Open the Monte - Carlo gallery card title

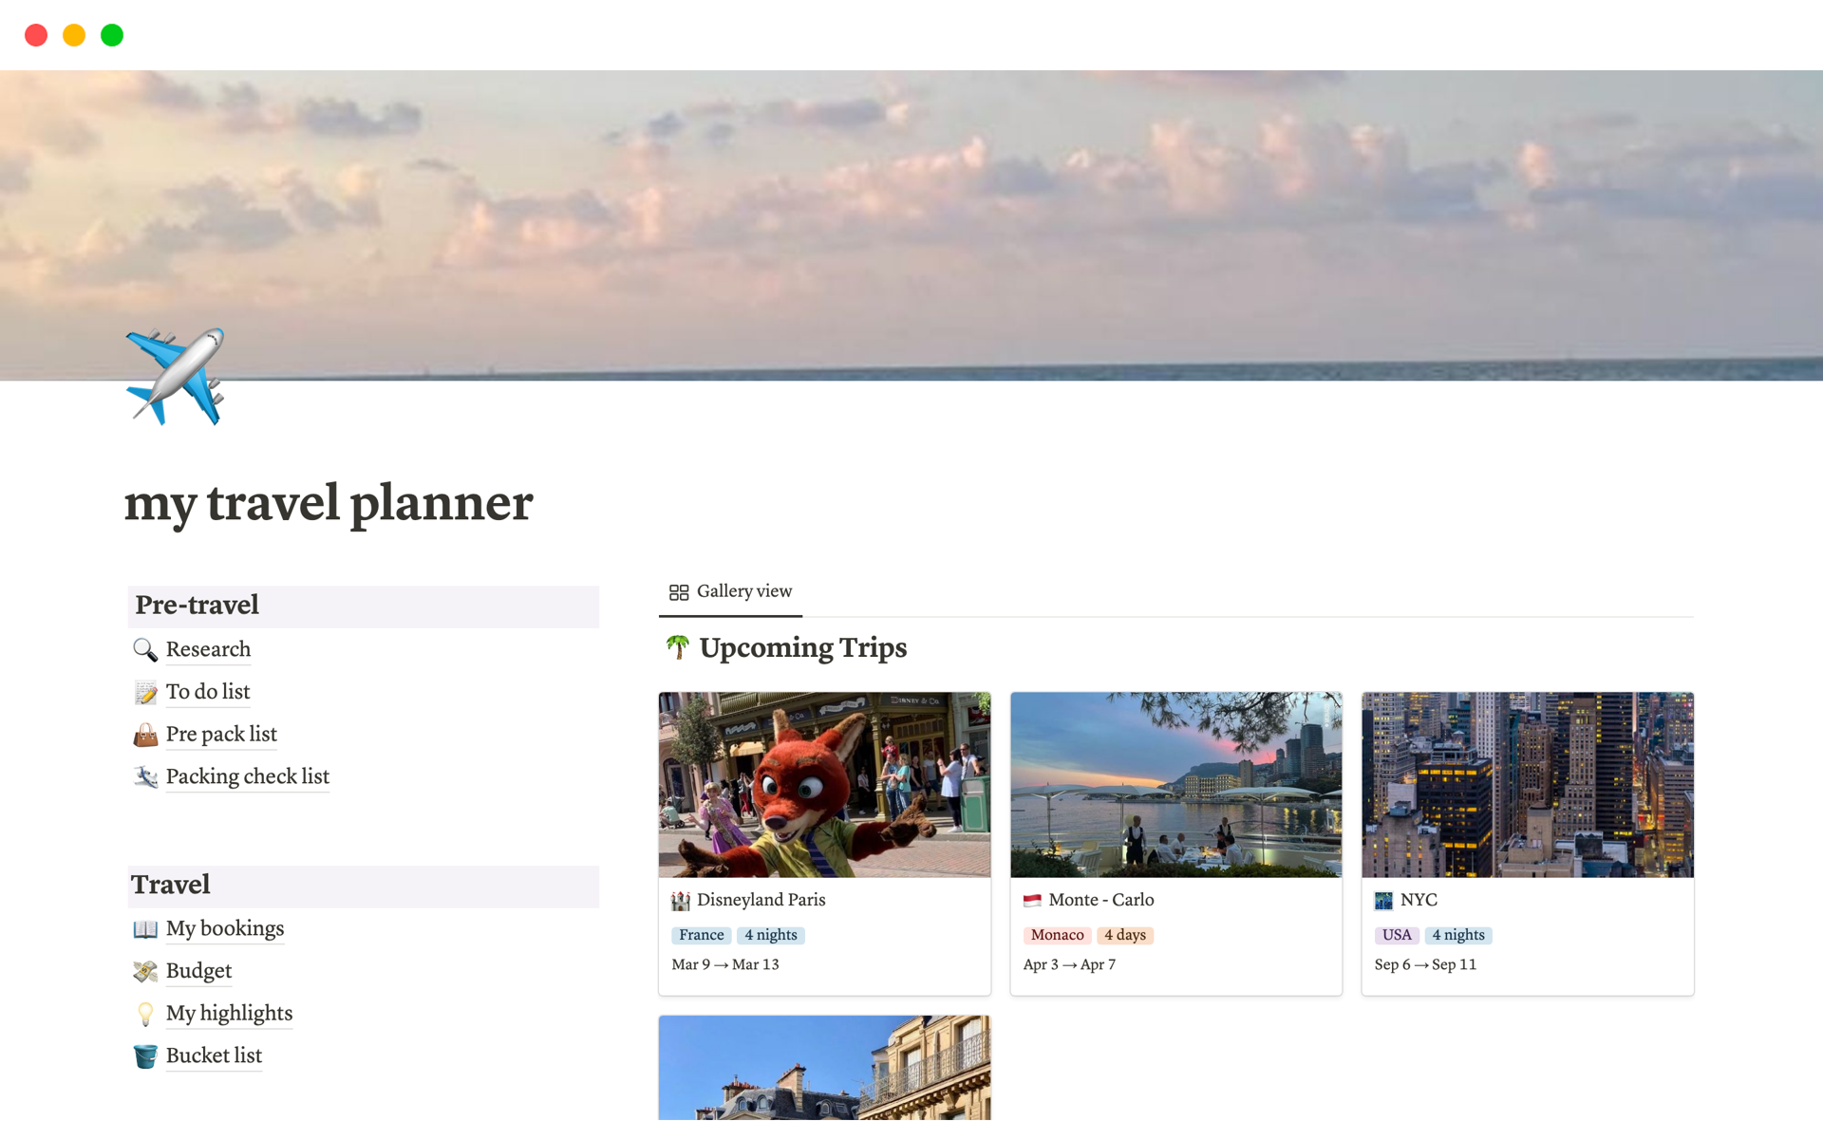click(x=1100, y=900)
